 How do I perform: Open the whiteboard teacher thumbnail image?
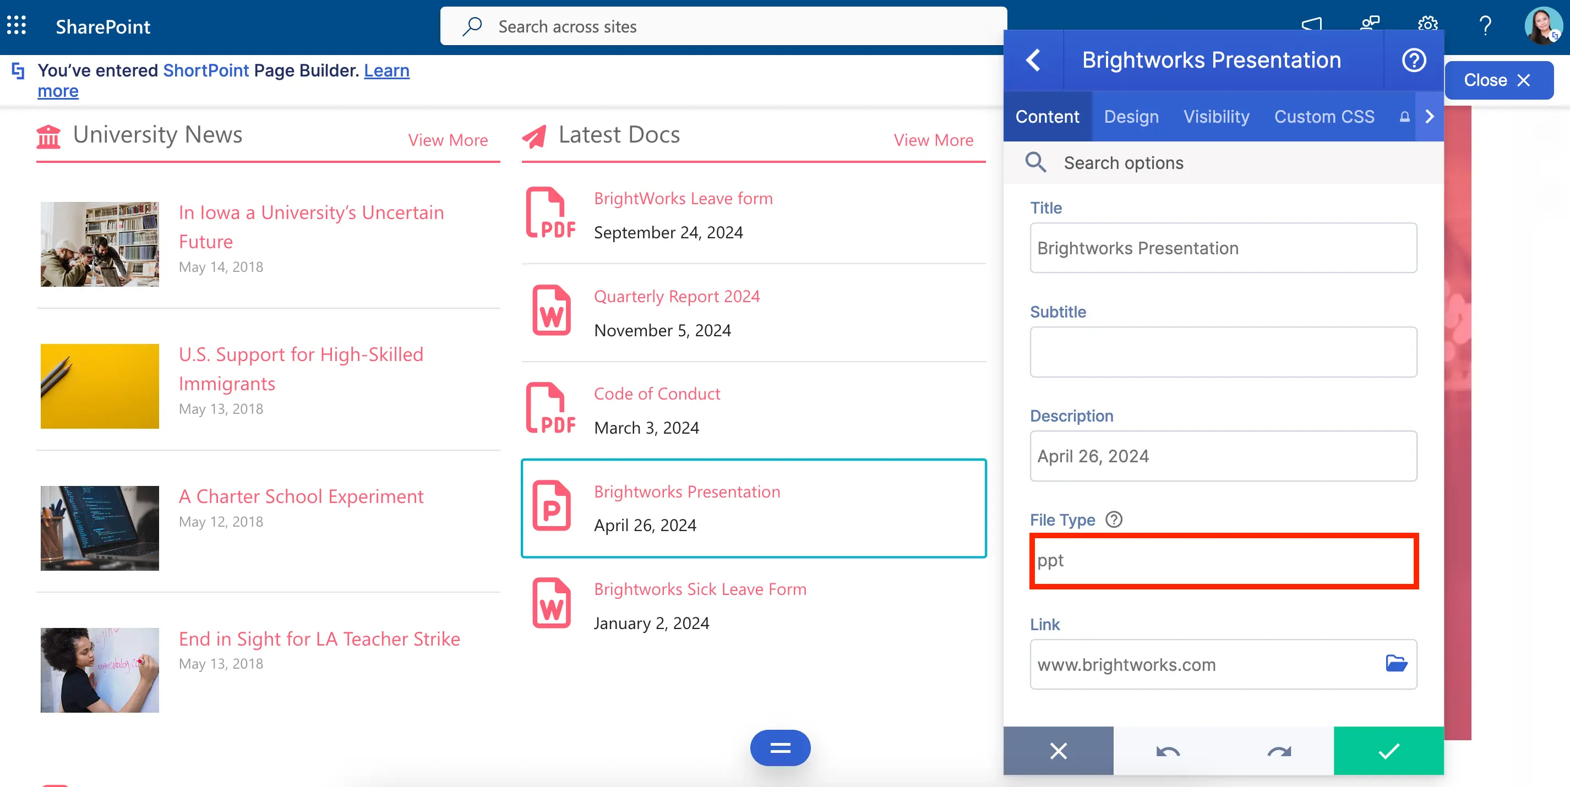click(x=100, y=670)
